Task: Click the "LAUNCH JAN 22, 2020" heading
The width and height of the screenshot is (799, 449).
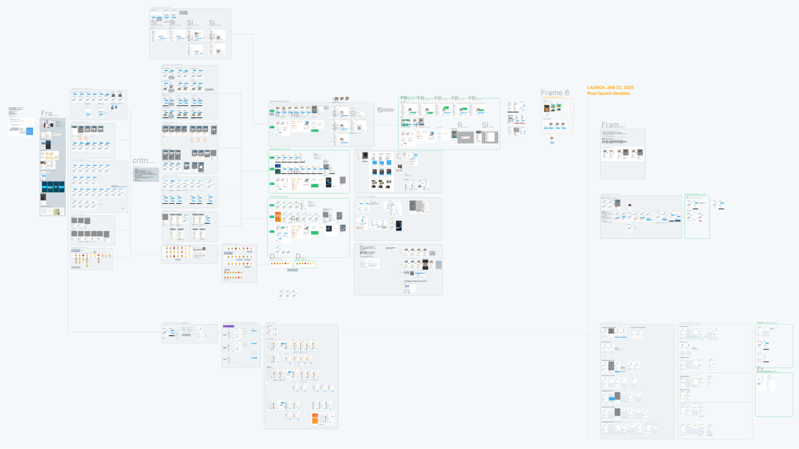Action: click(610, 88)
